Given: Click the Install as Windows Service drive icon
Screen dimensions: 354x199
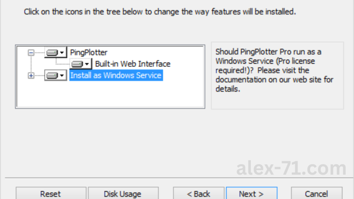Looking at the screenshot, I should tap(53, 75).
